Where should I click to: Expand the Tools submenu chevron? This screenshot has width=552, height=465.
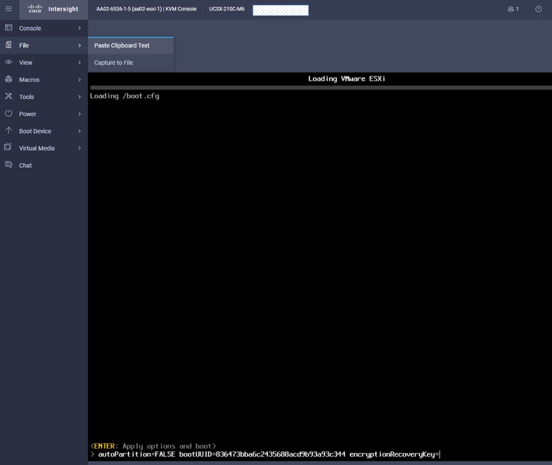pos(80,97)
